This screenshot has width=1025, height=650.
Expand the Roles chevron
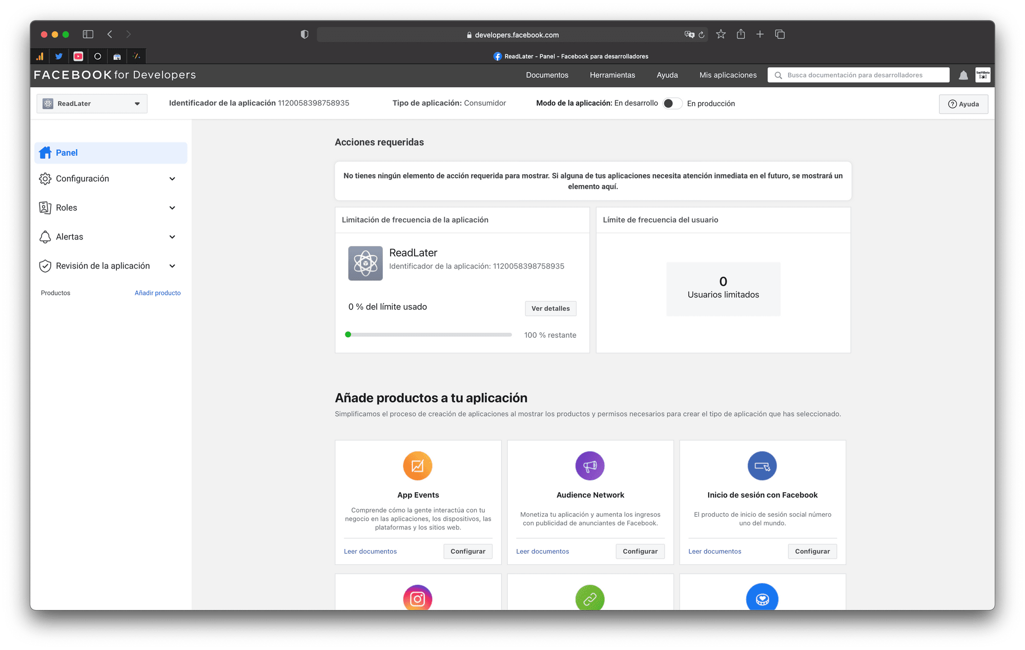point(172,208)
